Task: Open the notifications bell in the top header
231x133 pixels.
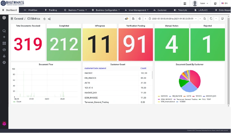Action: tap(215, 4)
